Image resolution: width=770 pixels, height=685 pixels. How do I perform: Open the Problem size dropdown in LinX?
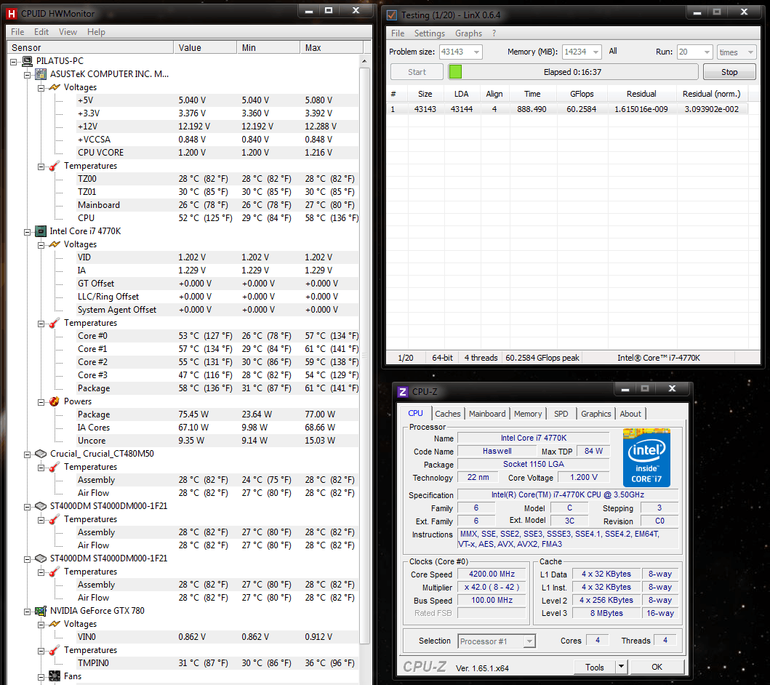point(476,52)
